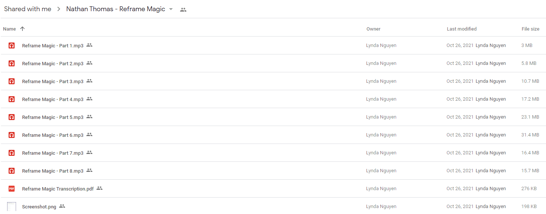Sort by File size column header

530,29
